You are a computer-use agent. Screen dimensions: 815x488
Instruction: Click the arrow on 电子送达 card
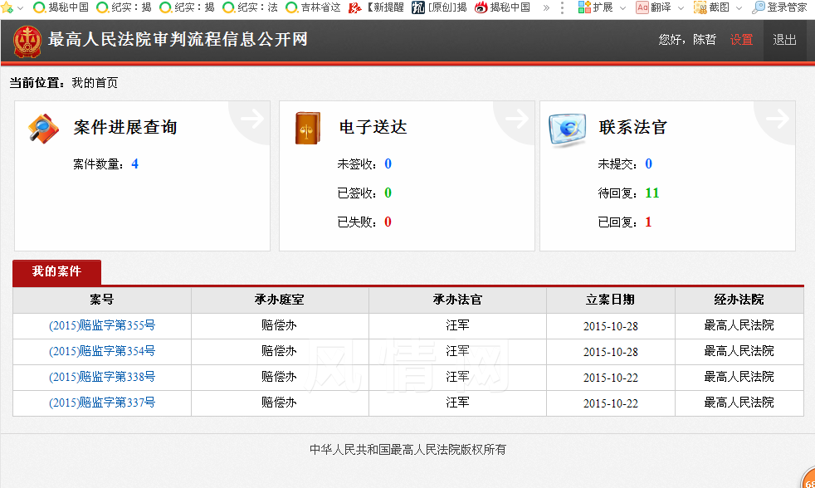tap(517, 119)
